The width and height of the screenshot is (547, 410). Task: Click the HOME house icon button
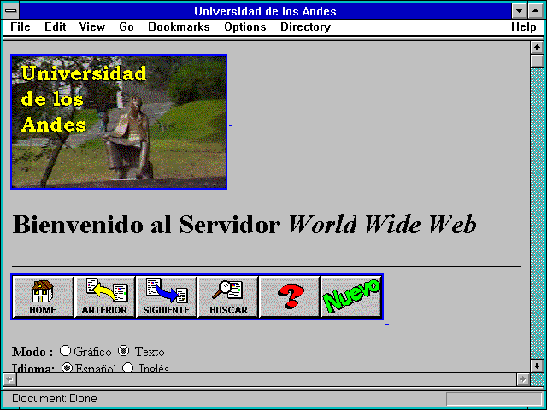click(x=43, y=296)
